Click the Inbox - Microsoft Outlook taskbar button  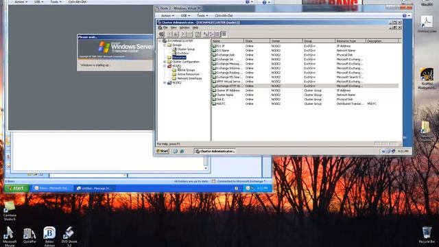click(x=52, y=188)
